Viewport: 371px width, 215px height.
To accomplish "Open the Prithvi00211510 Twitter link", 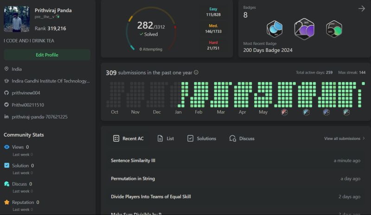I will click(x=28, y=105).
